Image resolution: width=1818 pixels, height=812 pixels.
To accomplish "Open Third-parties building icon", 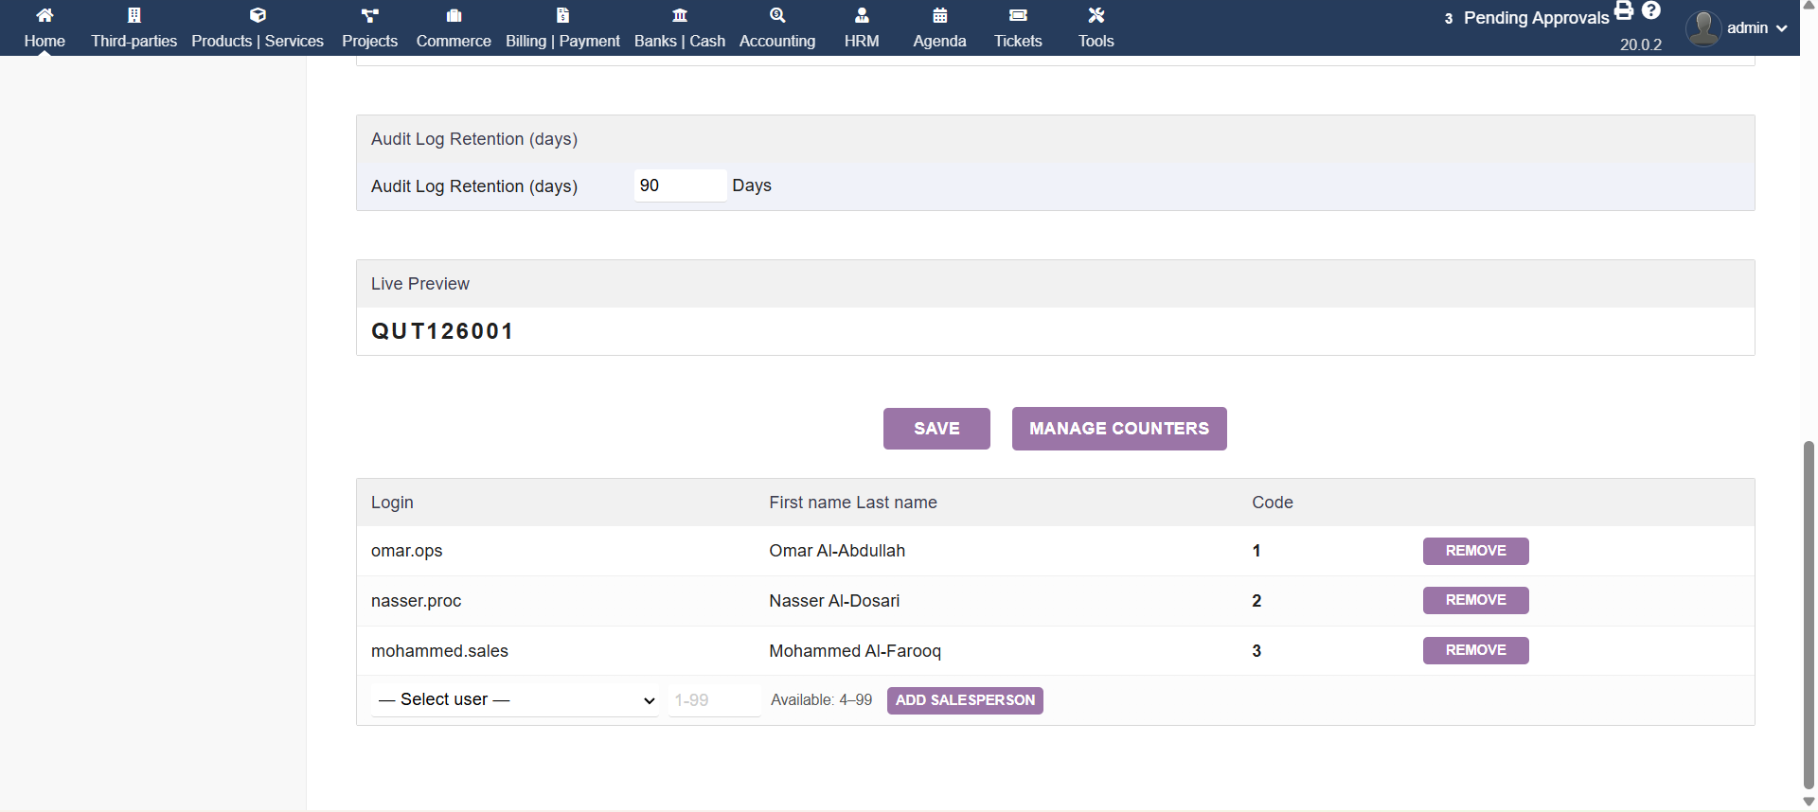I will point(134,15).
